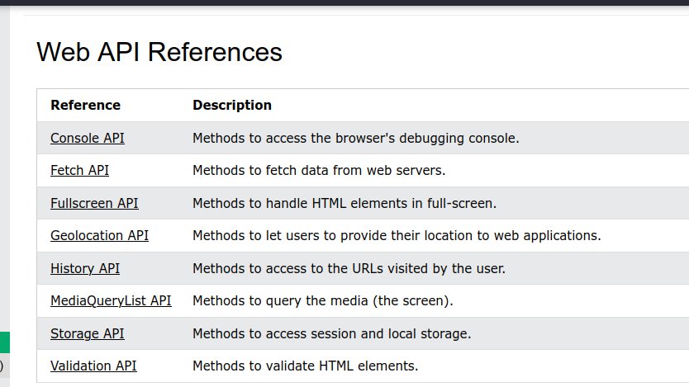Viewport: 689px width, 387px height.
Task: Click "Methods to handle HTML elements in full-screen."
Action: tap(344, 204)
